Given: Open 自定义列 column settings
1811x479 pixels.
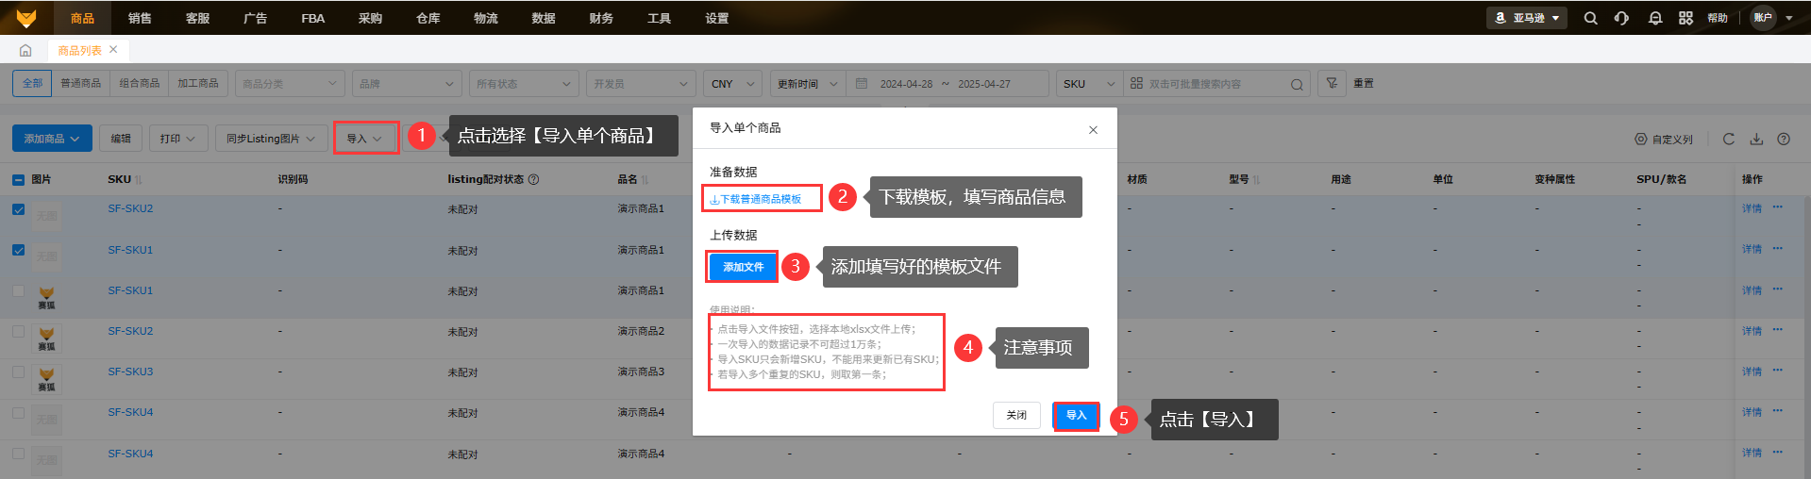Looking at the screenshot, I should coord(1664,139).
